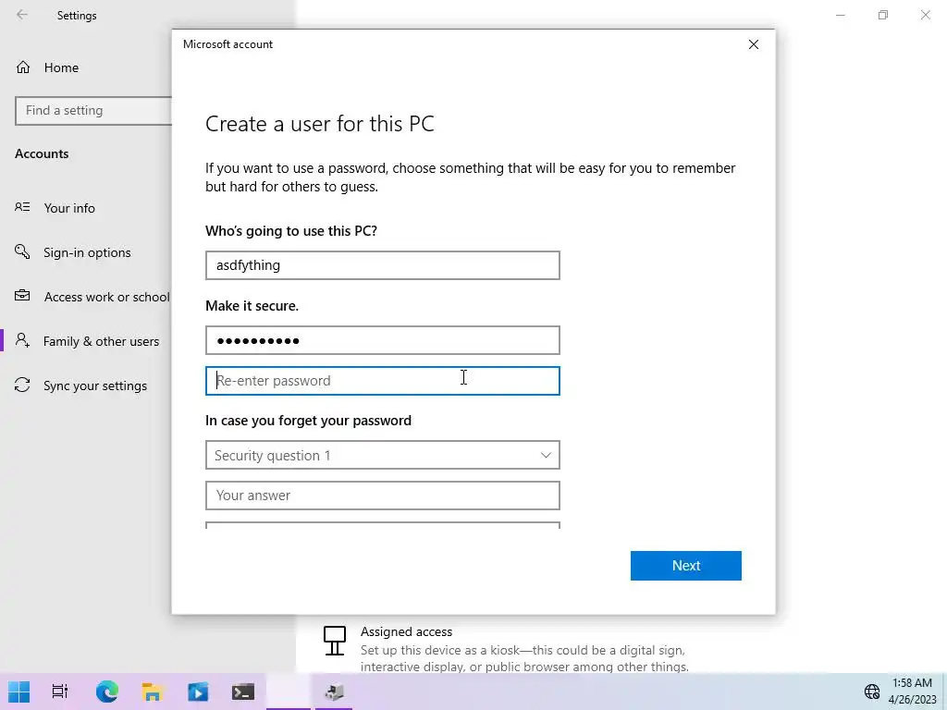The image size is (947, 710).
Task: Click the Your info person-card icon
Action: point(22,207)
